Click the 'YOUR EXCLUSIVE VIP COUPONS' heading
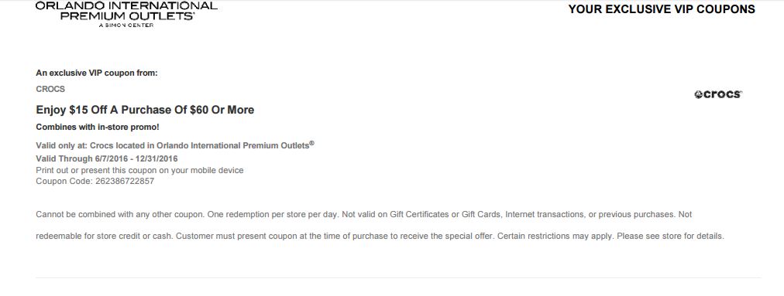This screenshot has height=296, width=784. 662,9
